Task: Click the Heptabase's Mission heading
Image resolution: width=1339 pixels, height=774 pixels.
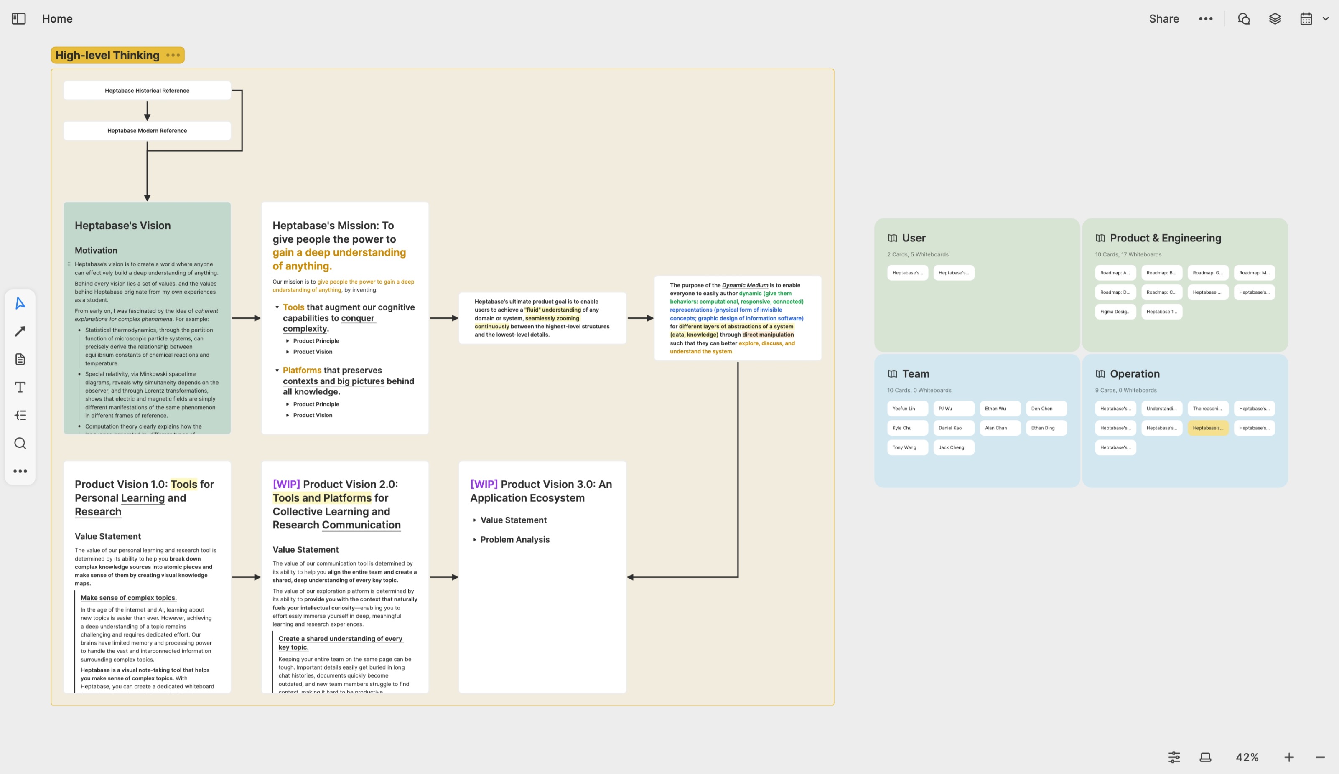Action: [x=339, y=246]
